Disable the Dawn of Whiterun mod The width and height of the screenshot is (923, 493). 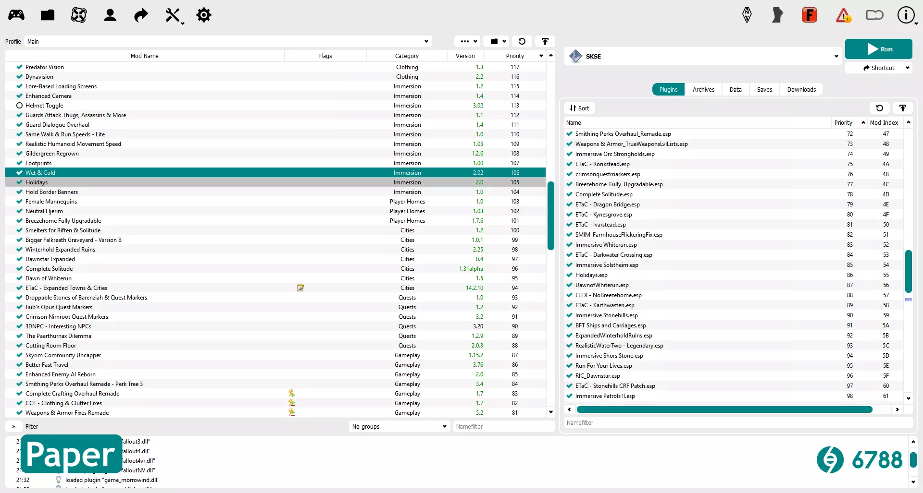pos(19,278)
